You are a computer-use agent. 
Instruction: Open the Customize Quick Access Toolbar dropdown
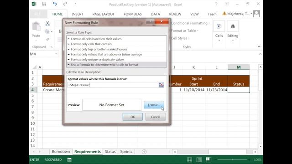(75, 4)
